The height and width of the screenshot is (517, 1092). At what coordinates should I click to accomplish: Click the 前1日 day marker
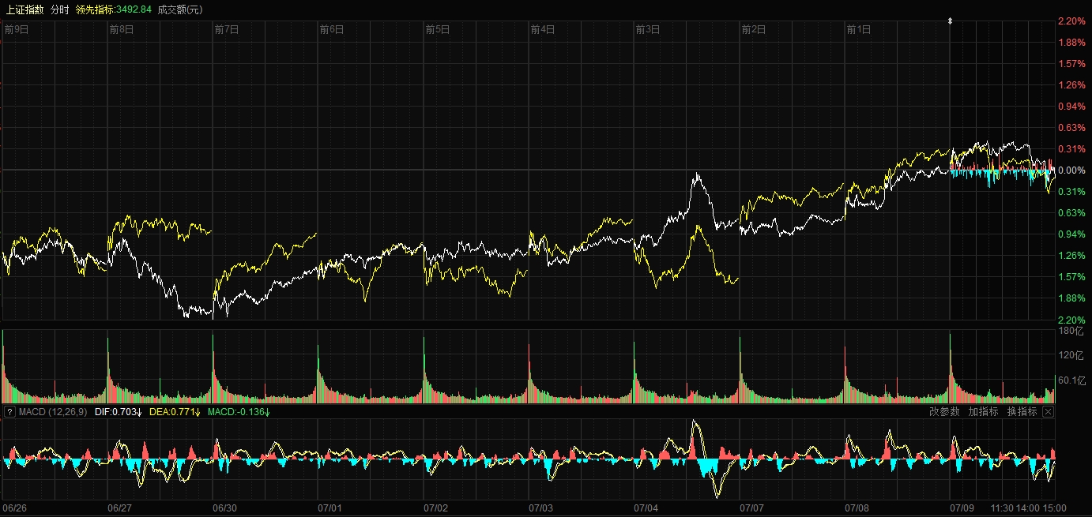coord(858,30)
